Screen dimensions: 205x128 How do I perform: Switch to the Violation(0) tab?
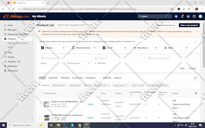coord(77,78)
